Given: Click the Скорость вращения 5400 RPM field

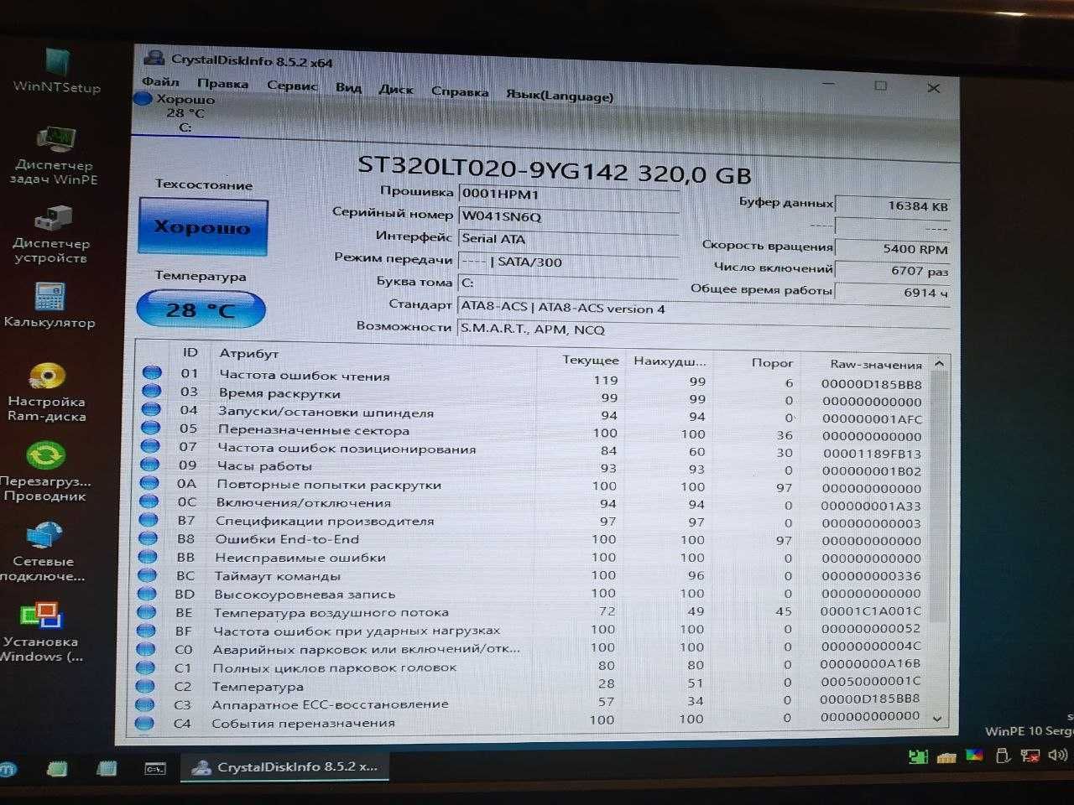Looking at the screenshot, I should 893,249.
